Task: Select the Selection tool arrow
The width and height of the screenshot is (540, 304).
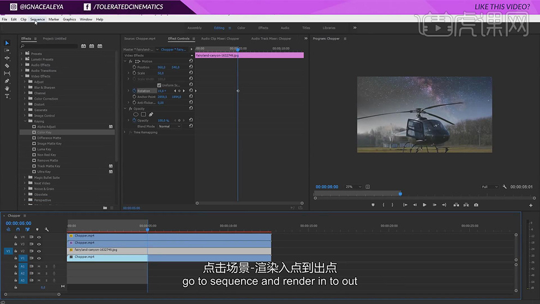Action: point(7,43)
